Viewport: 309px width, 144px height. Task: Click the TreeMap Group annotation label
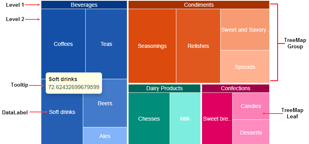[295, 44]
